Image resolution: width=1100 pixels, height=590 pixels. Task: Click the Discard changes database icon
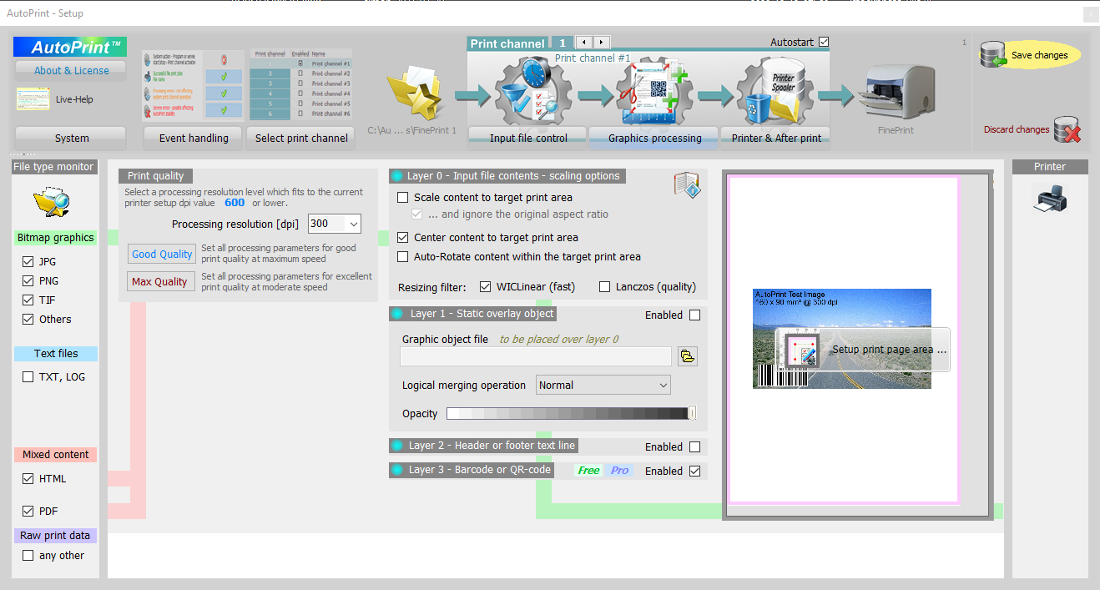click(x=1067, y=130)
